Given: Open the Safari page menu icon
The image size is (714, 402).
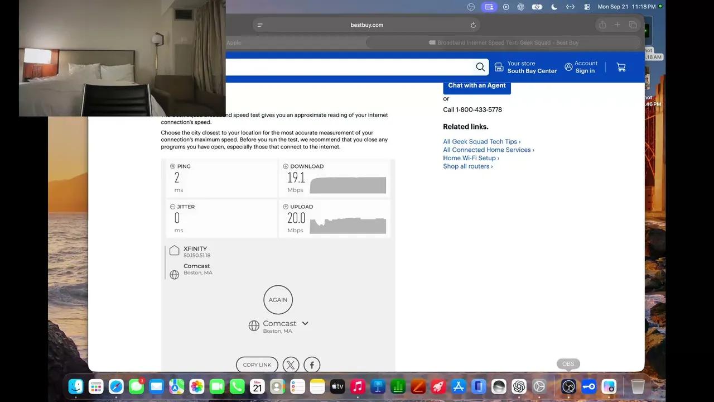Looking at the screenshot, I should pos(260,25).
